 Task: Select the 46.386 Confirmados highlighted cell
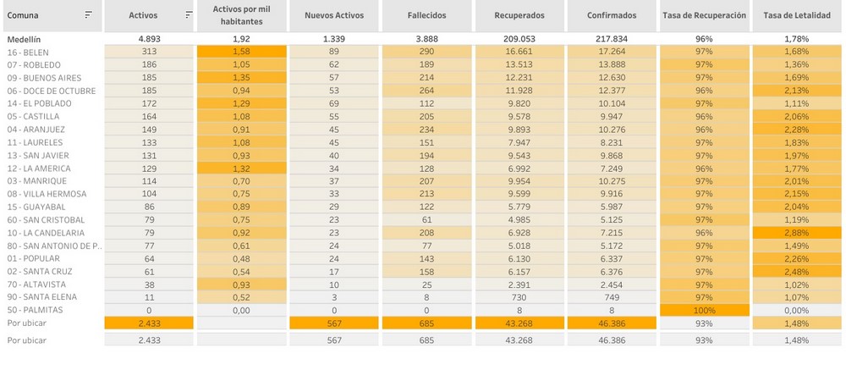point(611,323)
